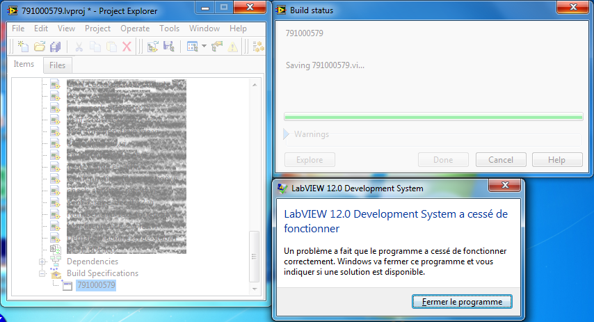Open the File menu
594x322 pixels.
tap(18, 29)
